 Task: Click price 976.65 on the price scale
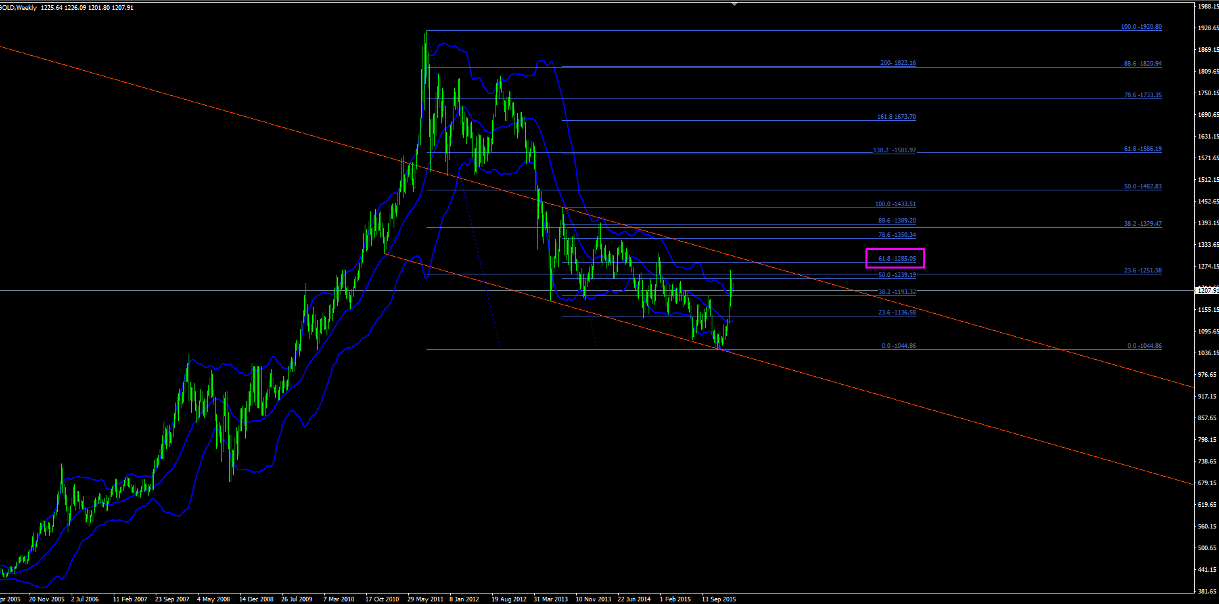coord(1208,375)
